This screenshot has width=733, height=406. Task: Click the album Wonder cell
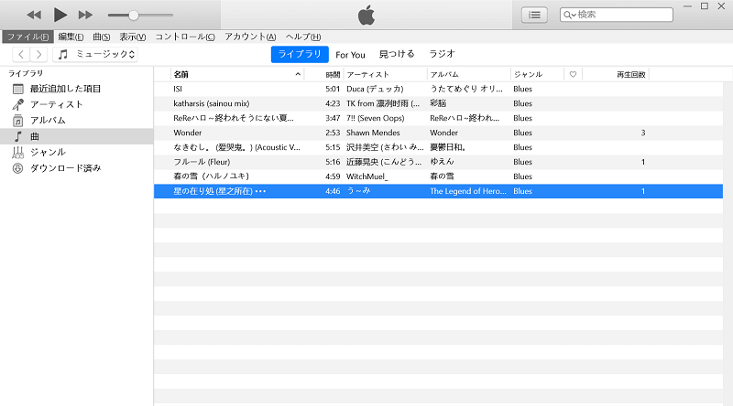443,133
